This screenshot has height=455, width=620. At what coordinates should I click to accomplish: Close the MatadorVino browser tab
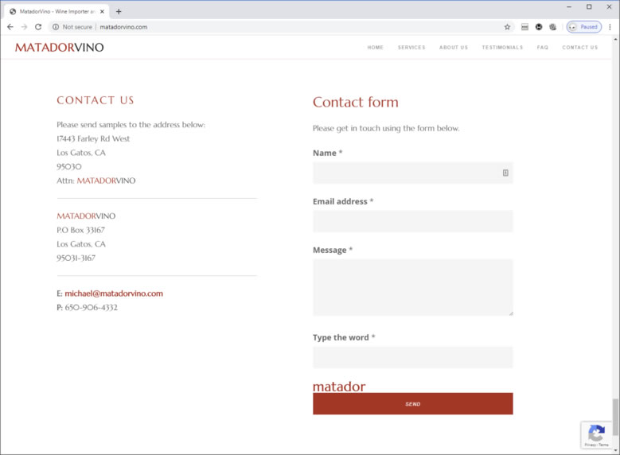coord(102,11)
